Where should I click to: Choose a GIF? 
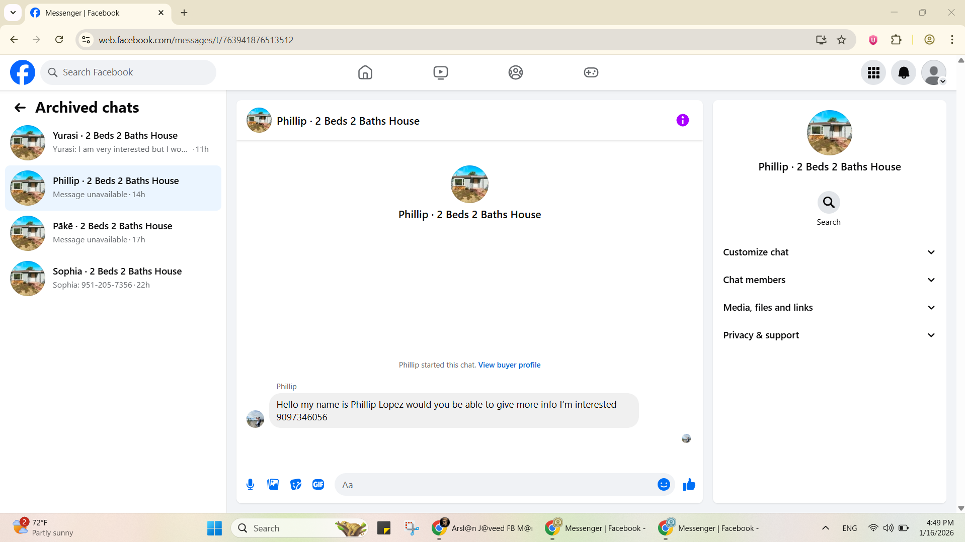(x=318, y=485)
